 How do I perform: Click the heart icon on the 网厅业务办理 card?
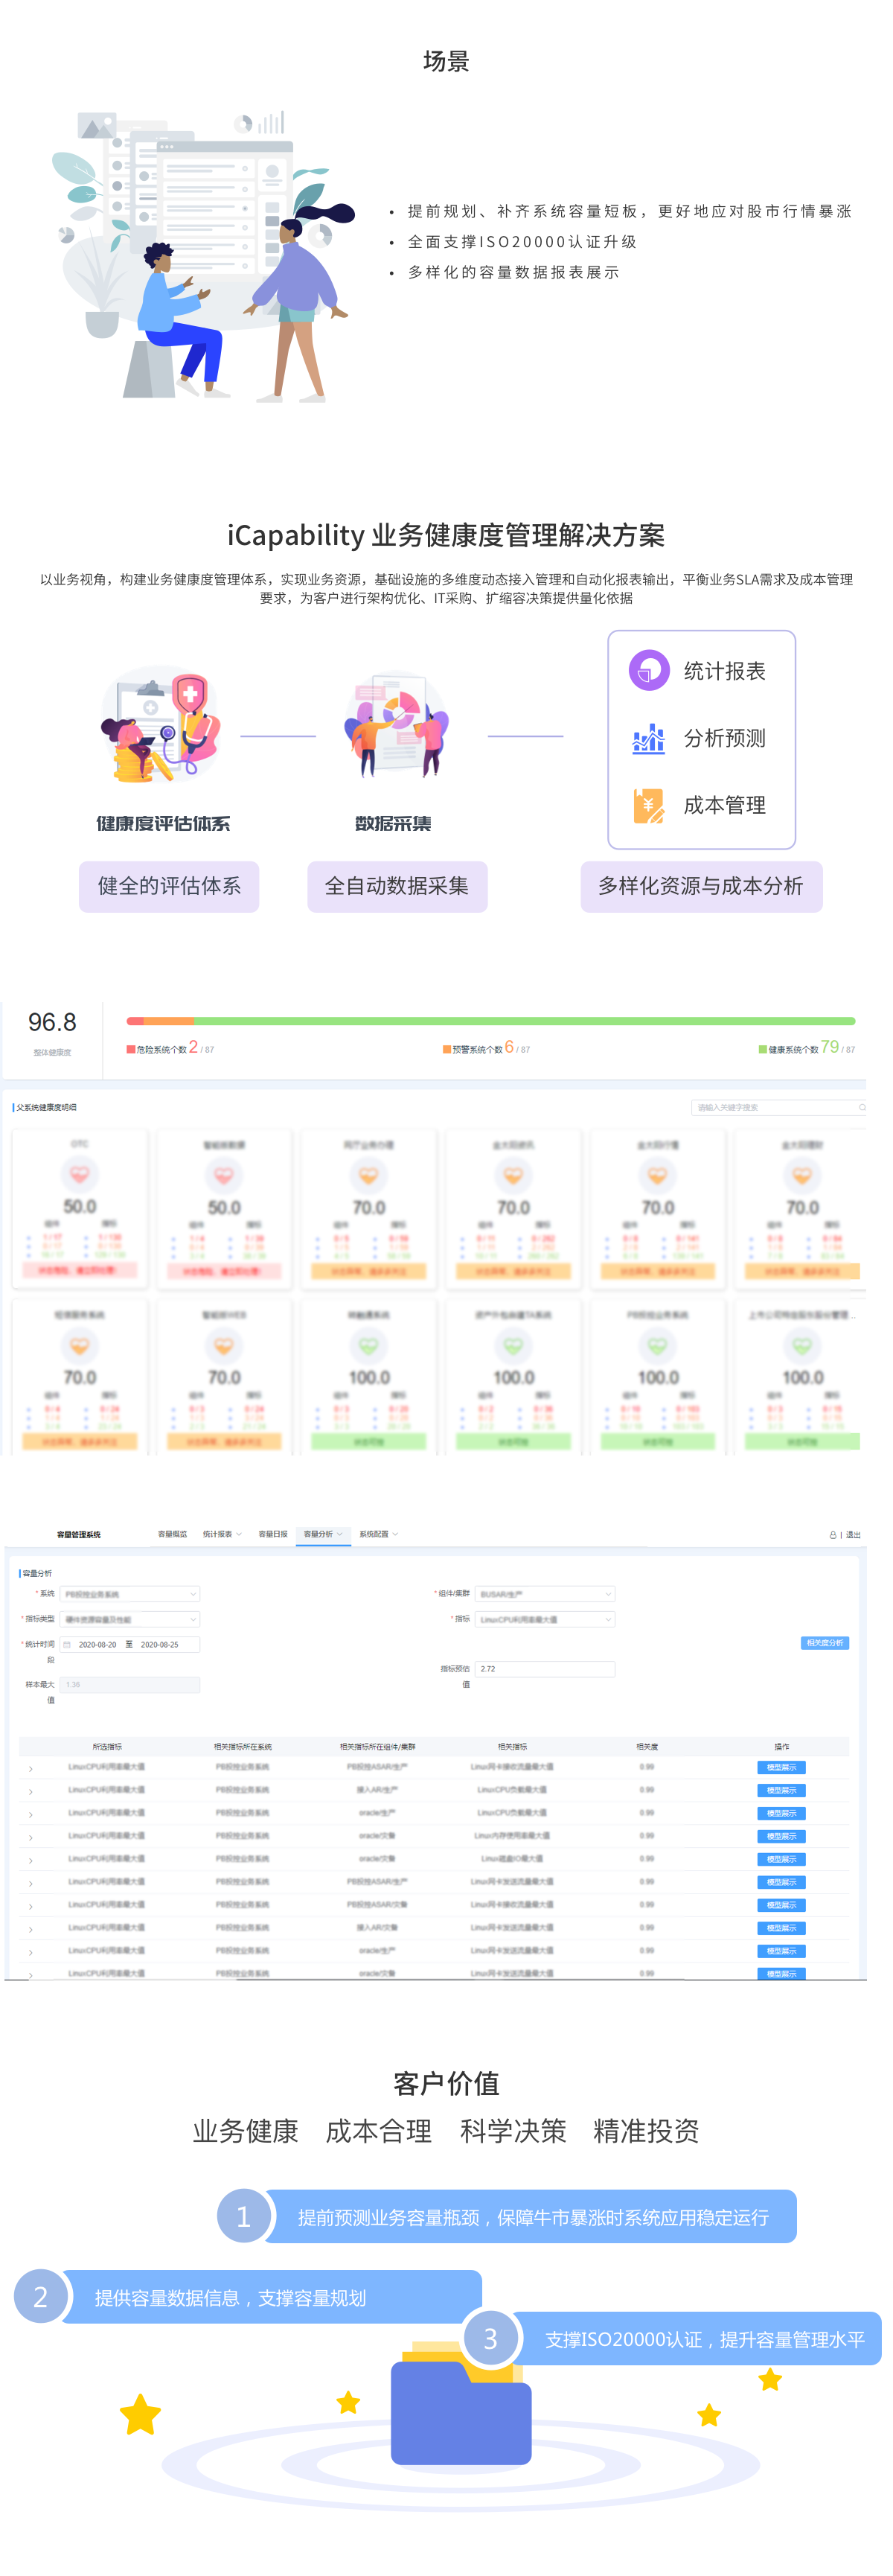pos(369,1175)
